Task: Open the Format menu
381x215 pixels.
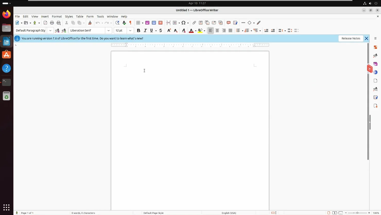Action: pos(57,16)
